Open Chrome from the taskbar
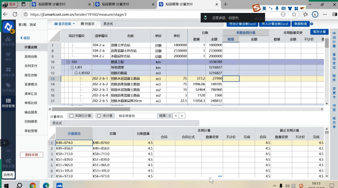Screen dimensions: 338x188 [x=33, y=186]
